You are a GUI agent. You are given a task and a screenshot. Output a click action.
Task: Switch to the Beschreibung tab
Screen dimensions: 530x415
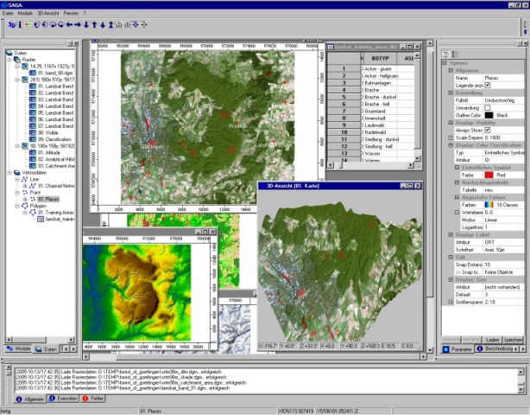point(495,349)
